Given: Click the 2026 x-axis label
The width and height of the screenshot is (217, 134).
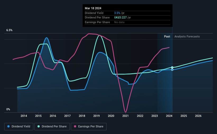Looking at the screenshot, I should (198, 116).
